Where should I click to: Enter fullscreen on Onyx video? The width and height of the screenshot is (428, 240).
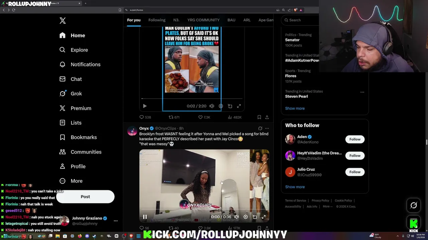(263, 217)
